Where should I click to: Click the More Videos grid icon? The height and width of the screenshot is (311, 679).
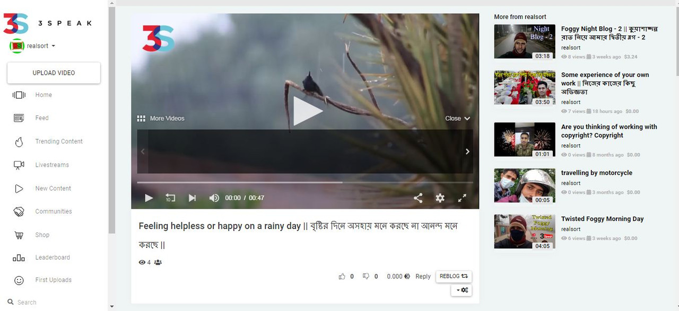(141, 118)
